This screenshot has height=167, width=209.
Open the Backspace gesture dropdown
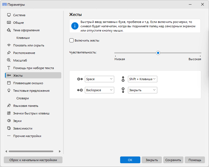click(x=99, y=90)
